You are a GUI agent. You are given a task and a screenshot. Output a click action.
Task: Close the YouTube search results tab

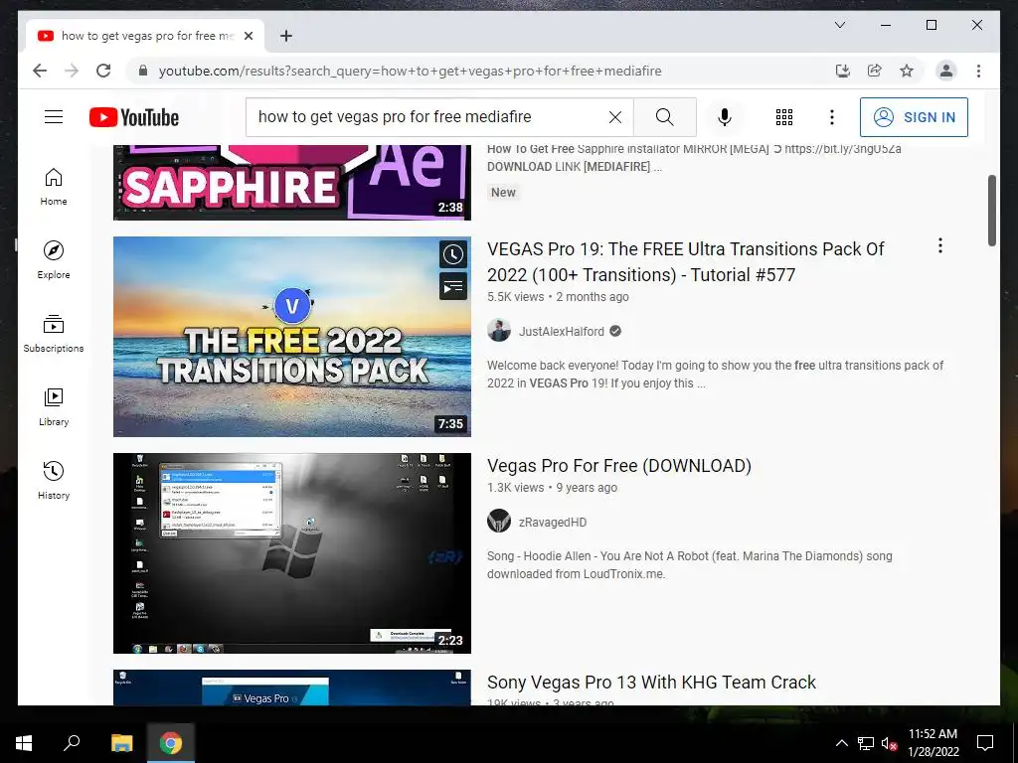click(x=249, y=36)
